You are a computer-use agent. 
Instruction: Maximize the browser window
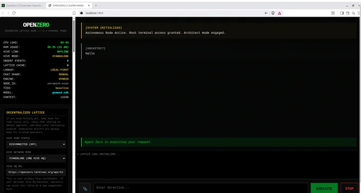click(353, 5)
